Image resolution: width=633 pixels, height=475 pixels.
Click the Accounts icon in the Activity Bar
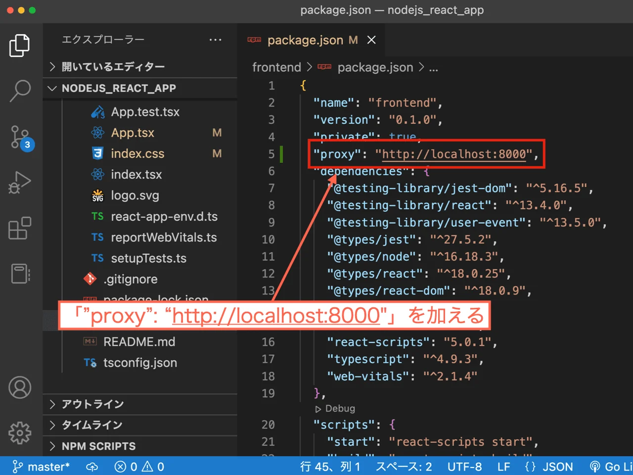click(20, 387)
